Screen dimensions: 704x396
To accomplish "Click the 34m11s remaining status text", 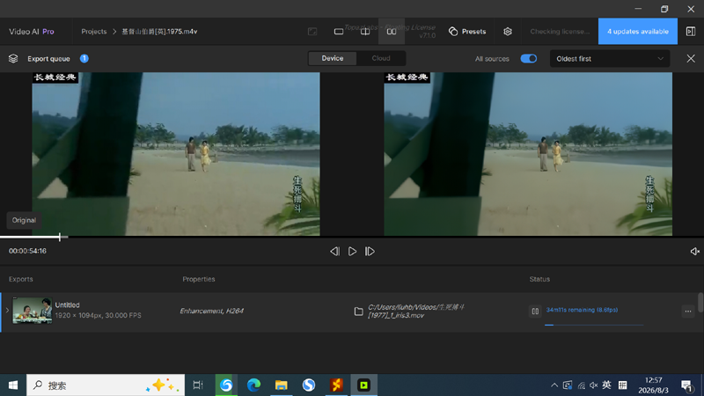I will (582, 310).
